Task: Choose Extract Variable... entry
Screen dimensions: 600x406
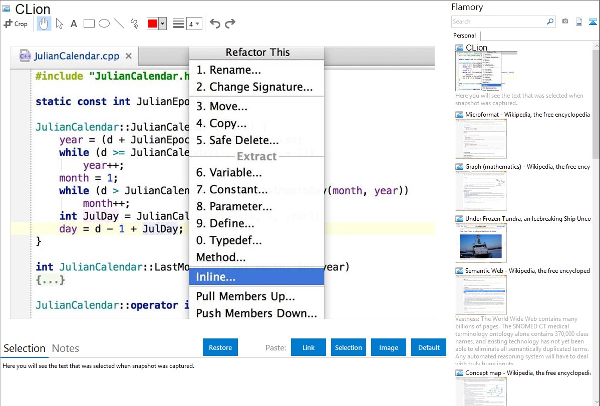Action: (256, 173)
